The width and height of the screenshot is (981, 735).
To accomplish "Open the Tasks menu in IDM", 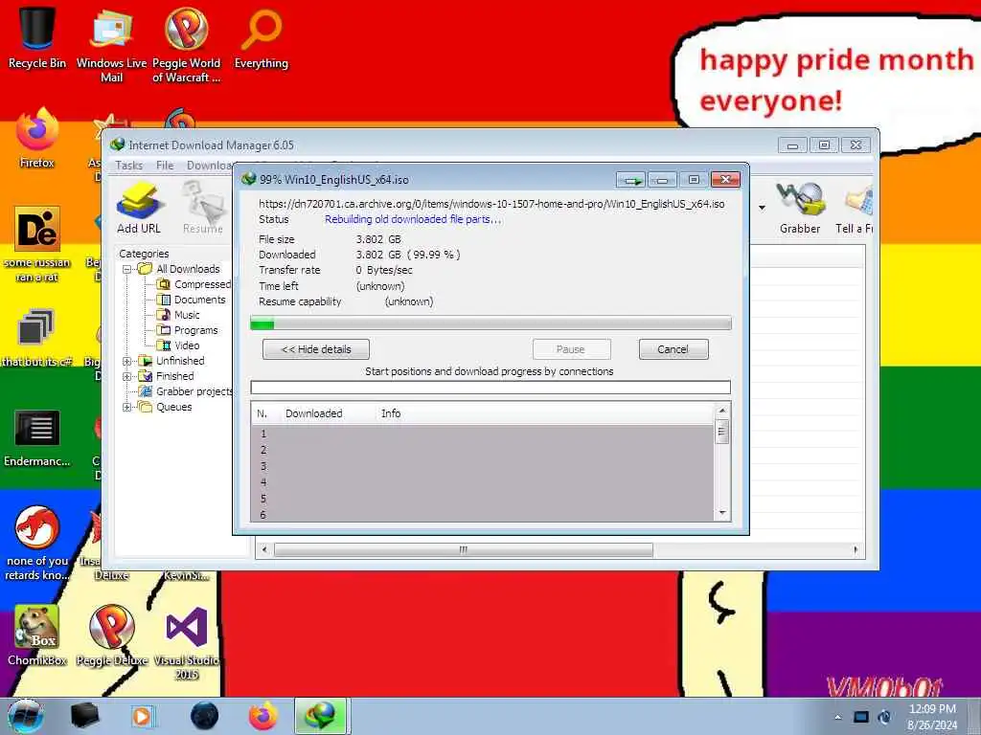I will click(x=129, y=165).
